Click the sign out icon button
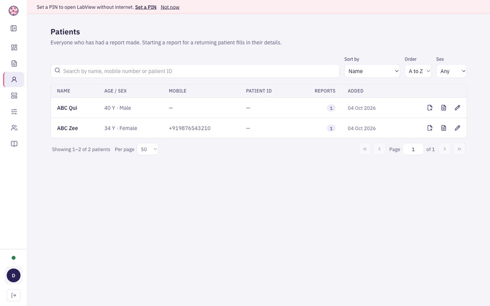This screenshot has height=306, width=490. (x=13, y=295)
